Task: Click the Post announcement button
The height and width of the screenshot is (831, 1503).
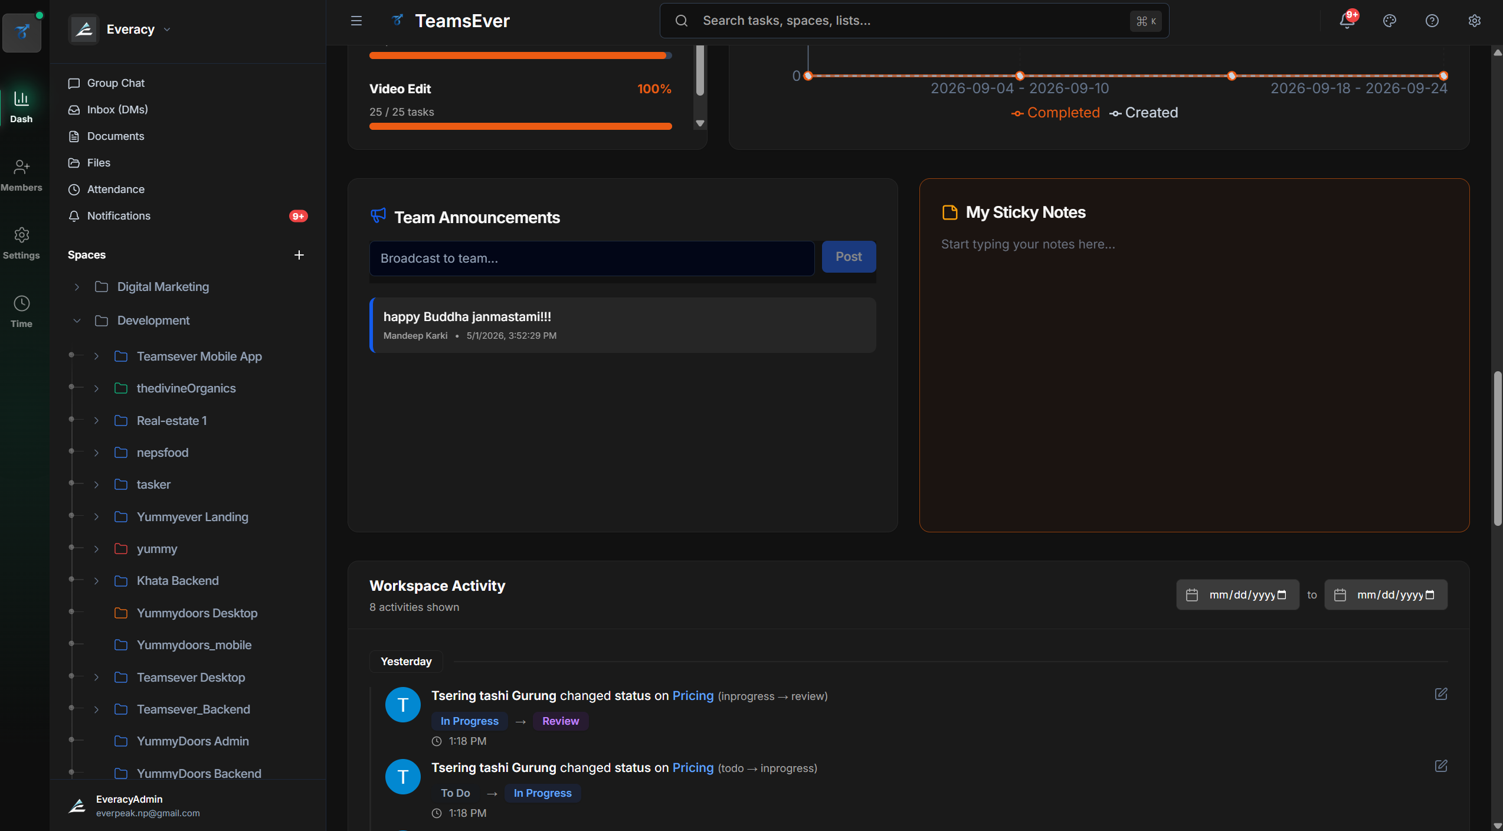Action: [x=849, y=257]
